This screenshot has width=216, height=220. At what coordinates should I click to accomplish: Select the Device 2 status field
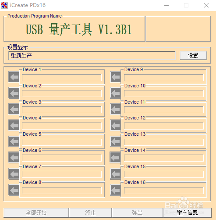click(62, 94)
